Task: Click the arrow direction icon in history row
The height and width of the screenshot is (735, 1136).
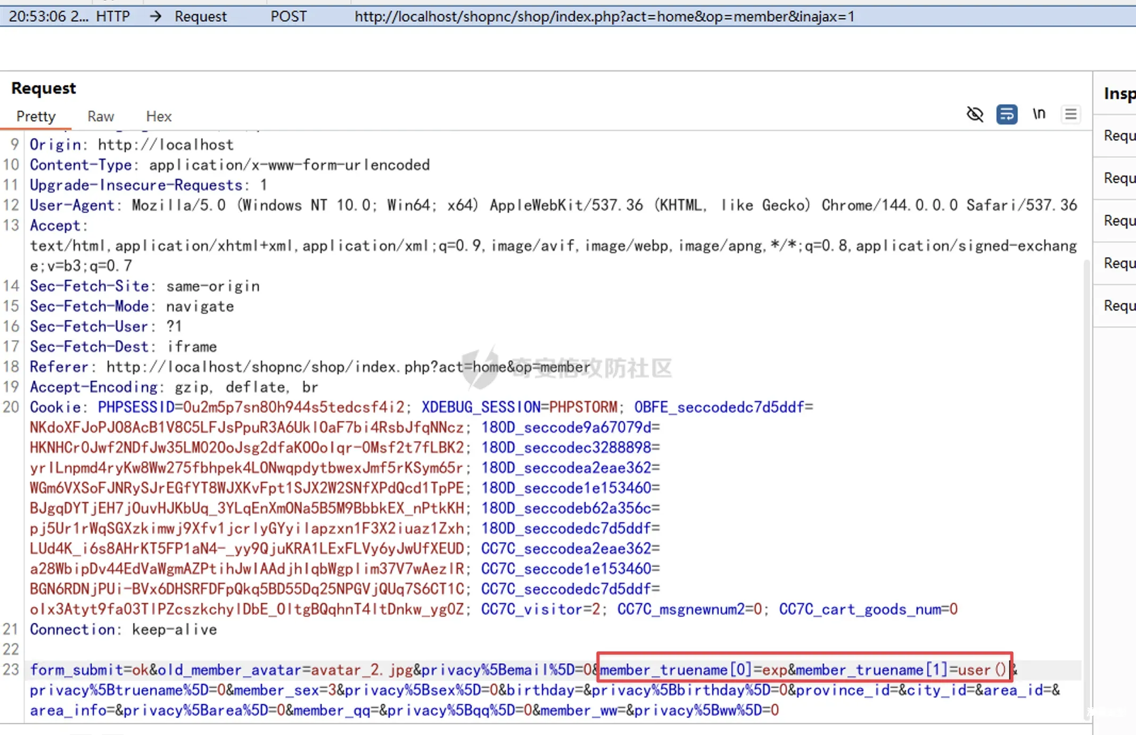Action: pos(155,16)
